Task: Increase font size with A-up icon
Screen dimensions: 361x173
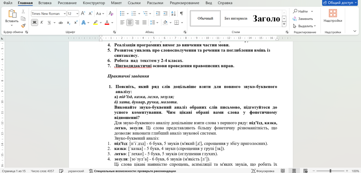Action: coord(83,14)
